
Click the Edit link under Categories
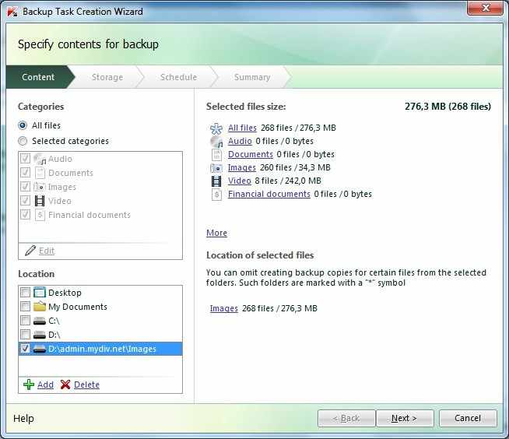point(47,251)
